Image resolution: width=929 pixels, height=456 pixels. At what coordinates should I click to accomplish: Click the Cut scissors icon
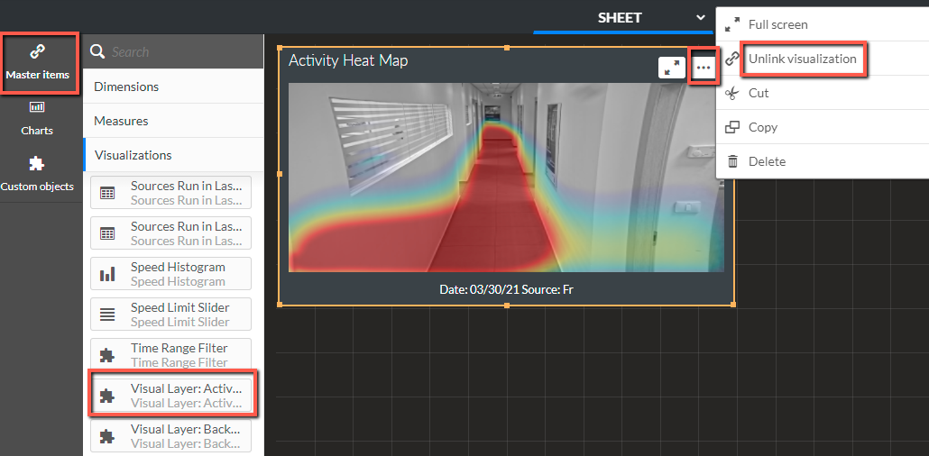733,93
